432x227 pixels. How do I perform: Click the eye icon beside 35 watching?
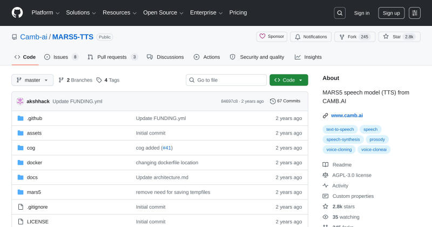point(326,217)
